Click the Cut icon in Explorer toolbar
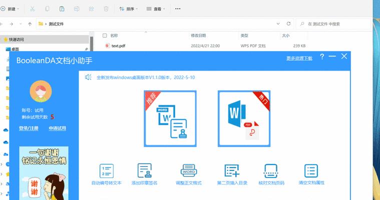The width and height of the screenshot is (380, 200). pos(32,9)
